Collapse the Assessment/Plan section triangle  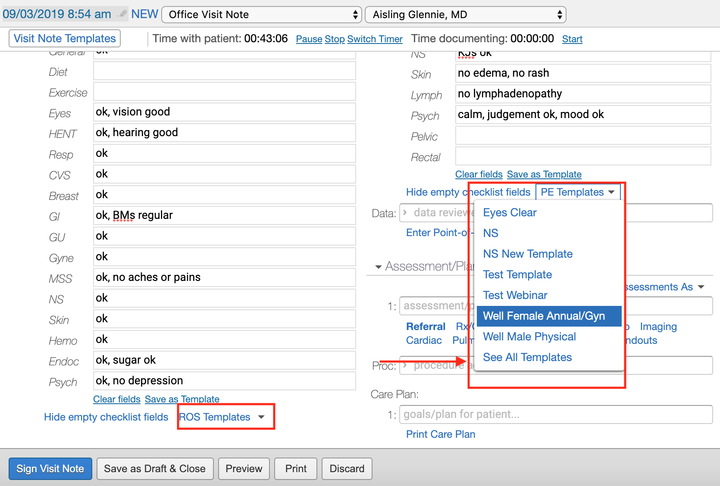[378, 267]
